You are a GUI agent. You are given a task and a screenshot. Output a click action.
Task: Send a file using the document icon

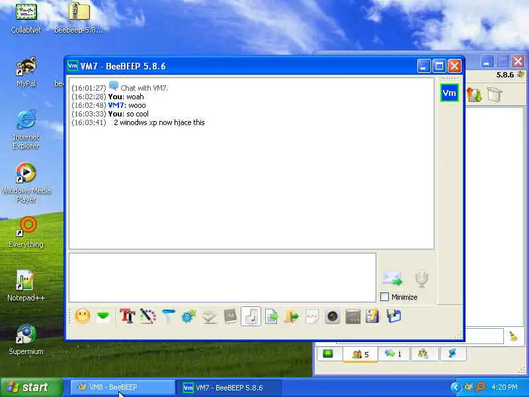click(272, 316)
